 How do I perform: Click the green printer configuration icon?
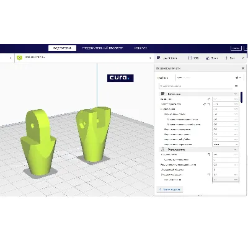coord(19,58)
